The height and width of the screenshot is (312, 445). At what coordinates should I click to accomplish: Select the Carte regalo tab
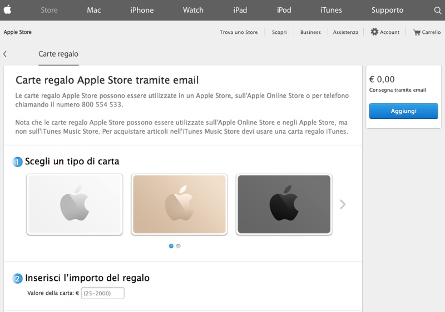point(58,54)
